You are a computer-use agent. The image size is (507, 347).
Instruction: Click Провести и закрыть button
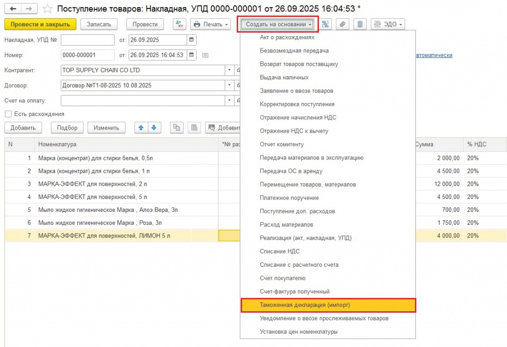(41, 24)
